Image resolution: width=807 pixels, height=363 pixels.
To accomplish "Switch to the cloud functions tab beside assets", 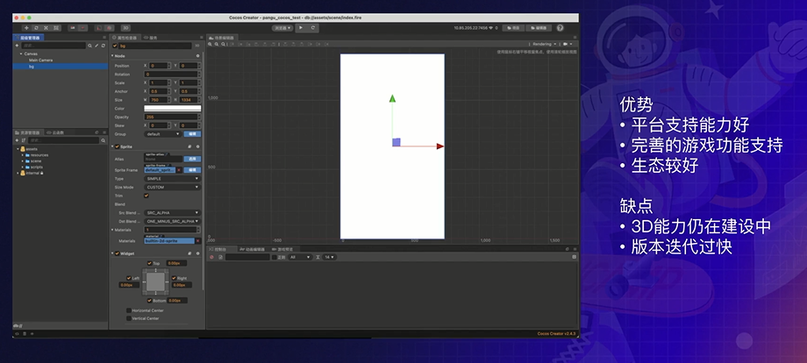I will pyautogui.click(x=55, y=132).
